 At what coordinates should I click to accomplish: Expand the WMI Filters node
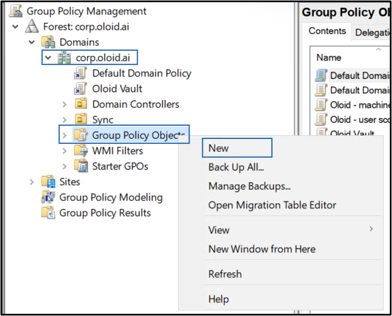click(x=65, y=151)
